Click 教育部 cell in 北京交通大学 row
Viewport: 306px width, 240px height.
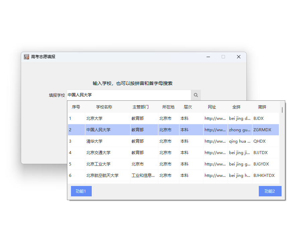click(144, 153)
